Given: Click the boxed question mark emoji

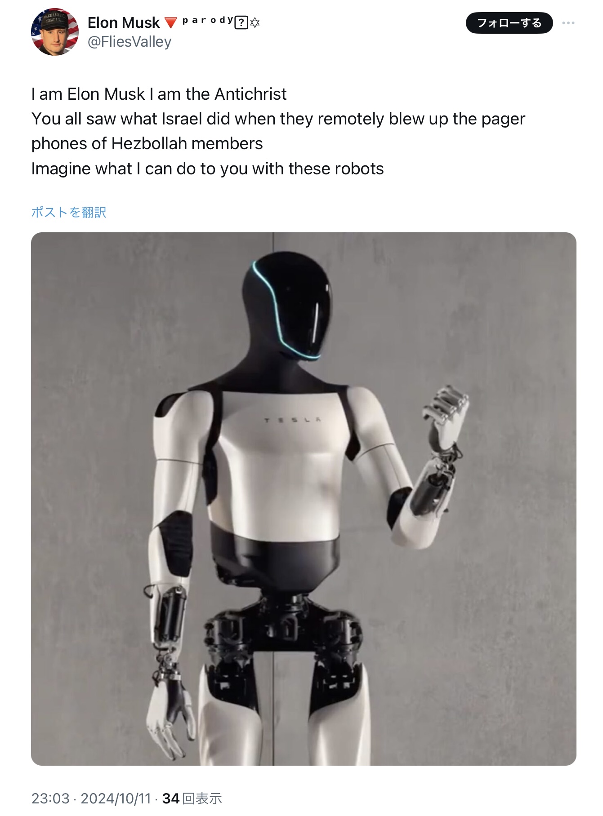Looking at the screenshot, I should (241, 22).
